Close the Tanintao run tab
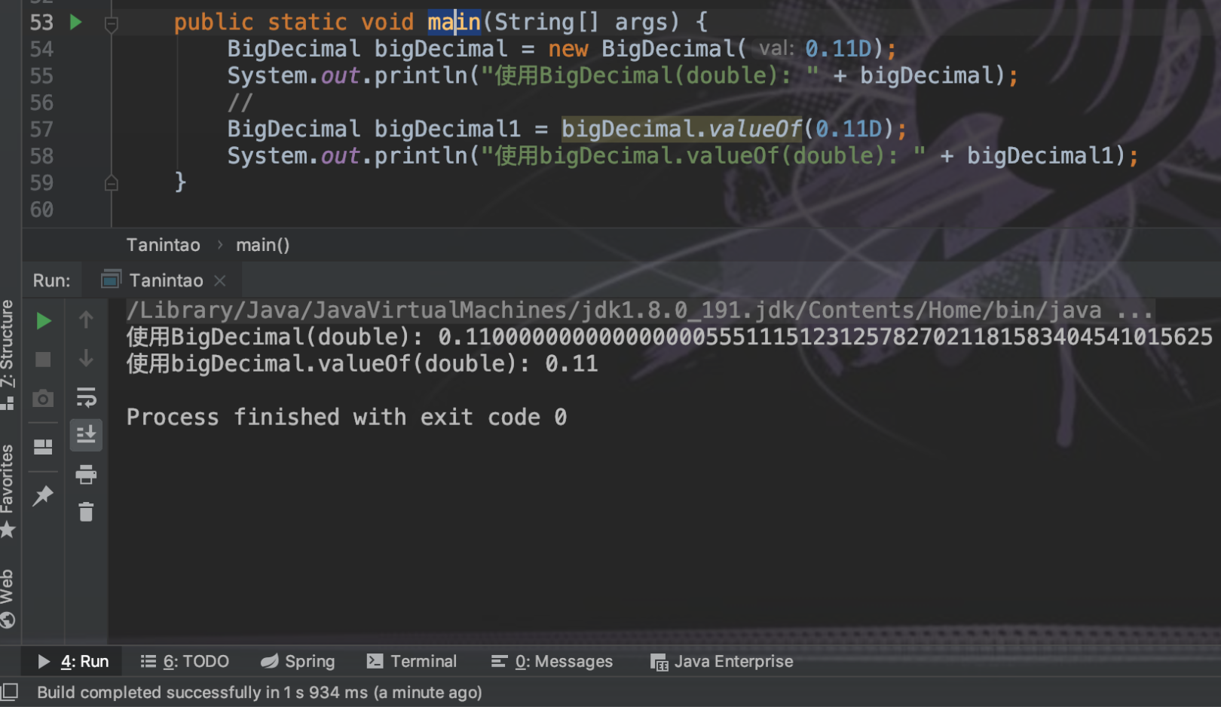The height and width of the screenshot is (707, 1221). [219, 280]
